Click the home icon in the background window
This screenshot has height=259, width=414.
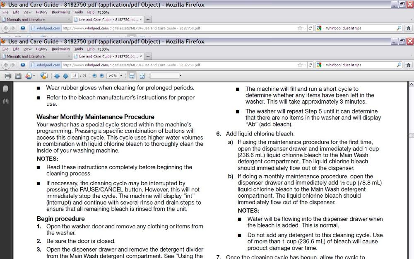(x=408, y=28)
